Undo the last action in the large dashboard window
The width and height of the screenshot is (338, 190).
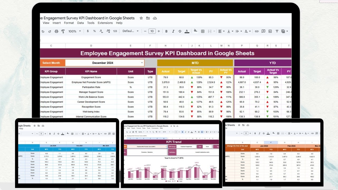click(43, 31)
